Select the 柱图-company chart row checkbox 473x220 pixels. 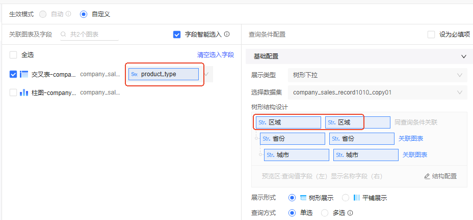(x=13, y=92)
